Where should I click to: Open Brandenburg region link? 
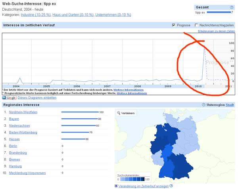point(18,153)
